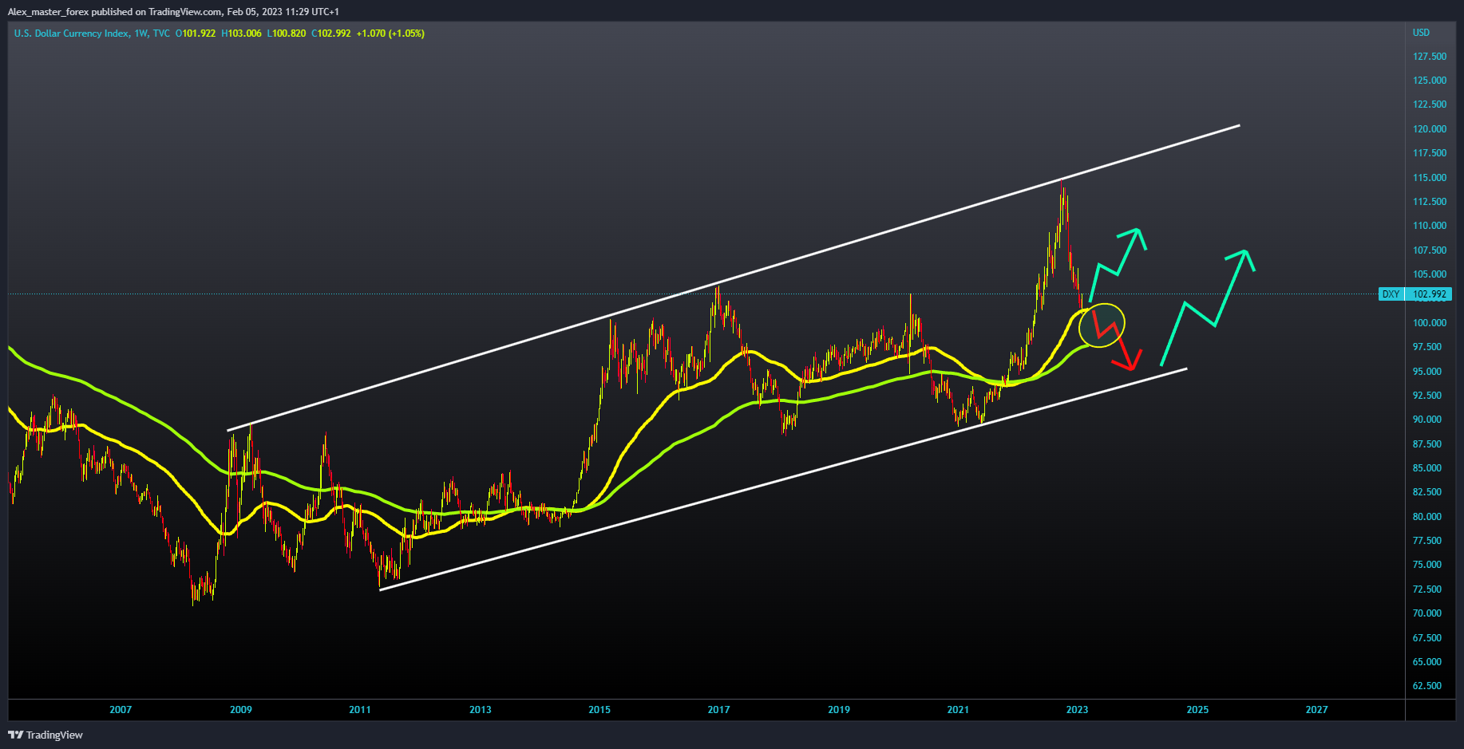The image size is (1464, 749).
Task: Click the TradingView logo at bottom left
Action: point(46,735)
